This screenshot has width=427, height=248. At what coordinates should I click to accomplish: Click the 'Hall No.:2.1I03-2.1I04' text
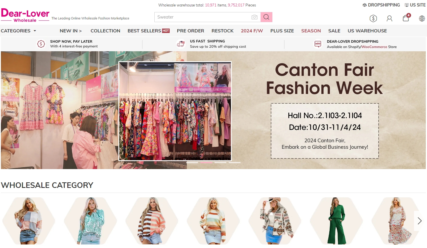(325, 115)
